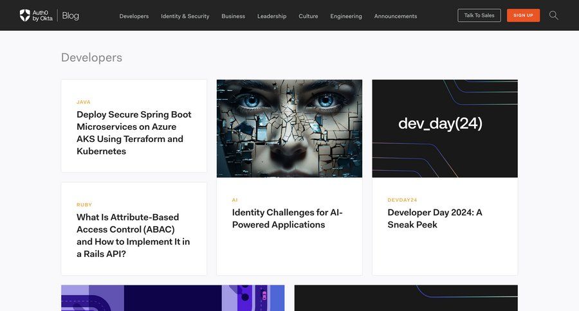This screenshot has width=579, height=311.
Task: Navigate to Culture section
Action: (308, 16)
